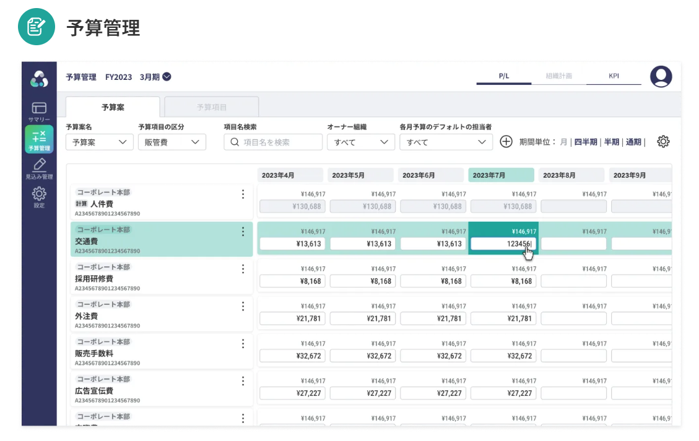Set period unit to 通期

pyautogui.click(x=633, y=142)
